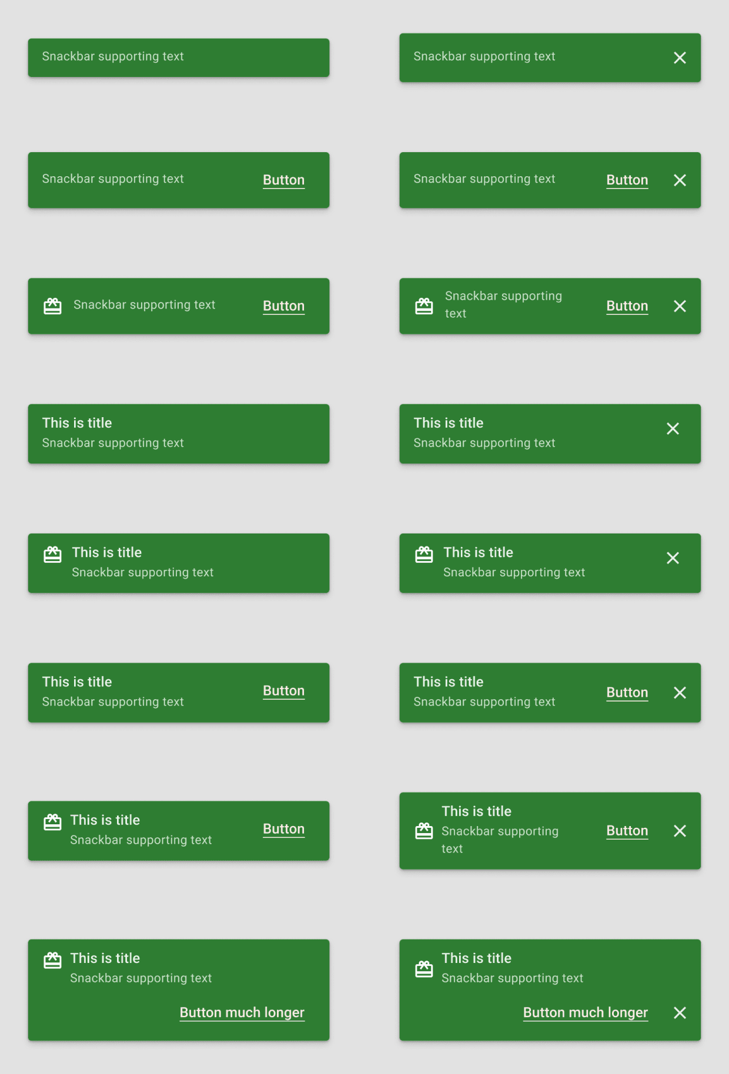The image size is (729, 1074).
Task: Click the X beside 'Button much longer'
Action: (680, 1013)
